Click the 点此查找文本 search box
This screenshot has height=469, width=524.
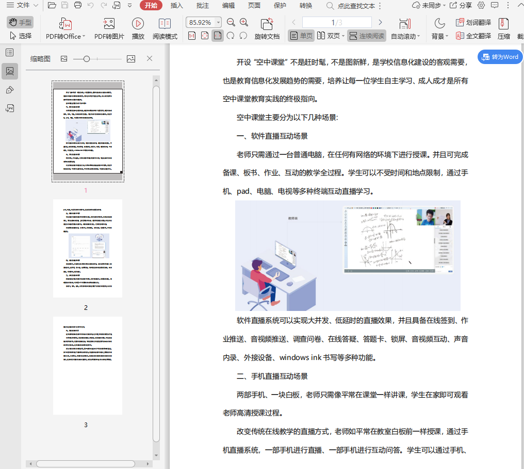click(351, 6)
